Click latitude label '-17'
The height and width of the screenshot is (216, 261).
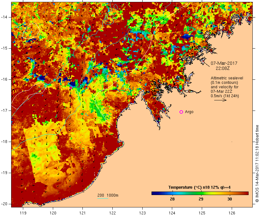tap(4, 111)
